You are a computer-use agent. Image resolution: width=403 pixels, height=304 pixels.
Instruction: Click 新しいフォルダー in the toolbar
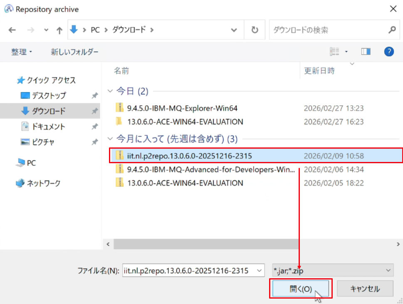(74, 52)
